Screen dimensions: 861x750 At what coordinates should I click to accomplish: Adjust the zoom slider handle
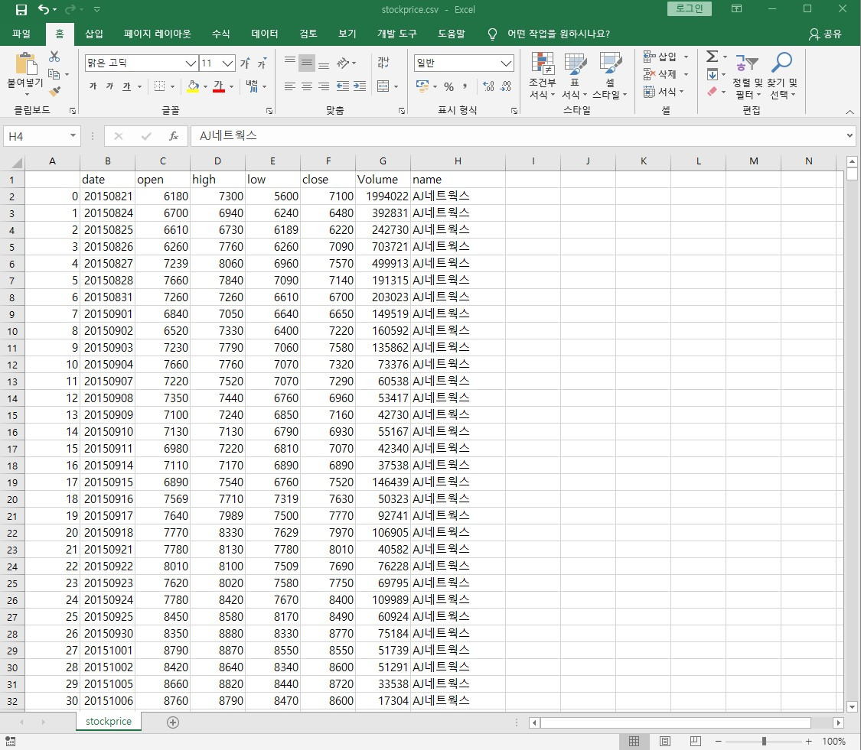pos(764,742)
